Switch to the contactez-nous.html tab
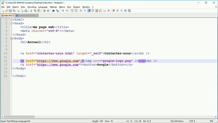 27,15
